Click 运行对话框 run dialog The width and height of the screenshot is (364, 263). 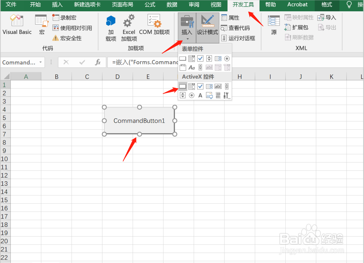point(238,38)
